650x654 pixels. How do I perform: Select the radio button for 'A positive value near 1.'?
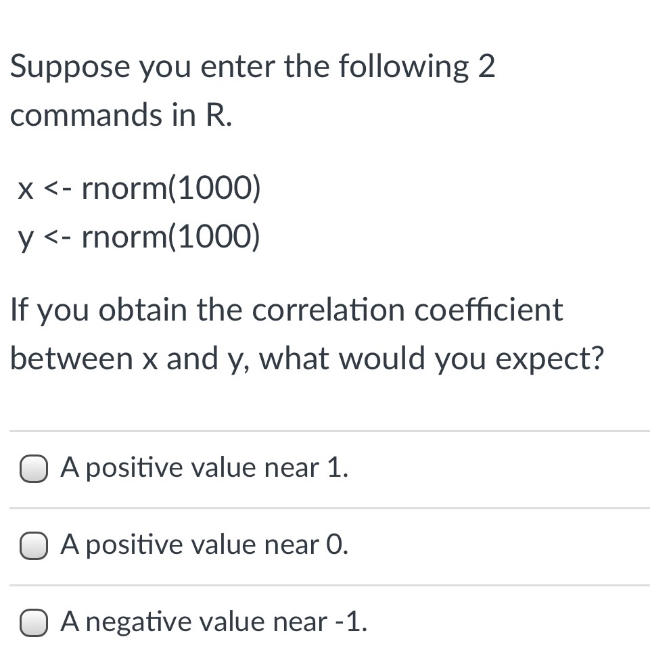(x=32, y=469)
